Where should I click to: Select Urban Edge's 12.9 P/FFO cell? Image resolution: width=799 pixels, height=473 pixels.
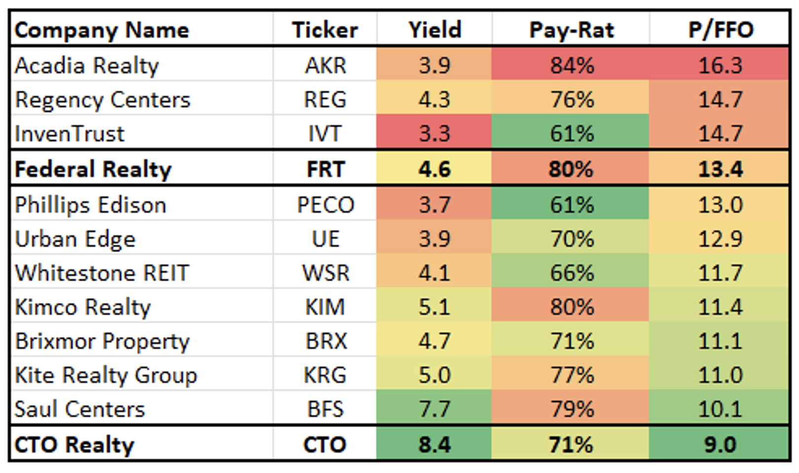tap(721, 239)
